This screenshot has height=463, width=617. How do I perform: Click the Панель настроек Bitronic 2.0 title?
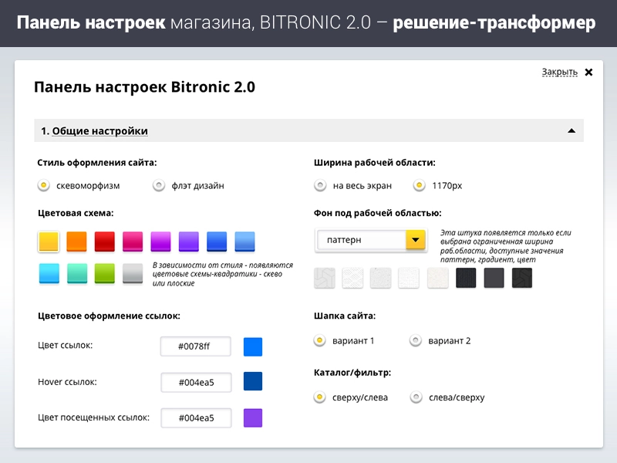142,87
